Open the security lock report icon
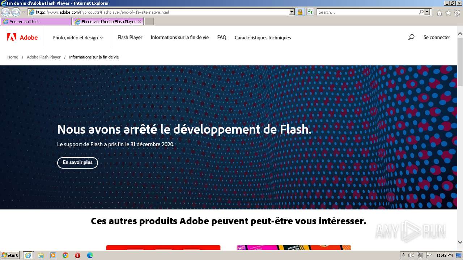The width and height of the screenshot is (463, 260). pyautogui.click(x=300, y=12)
